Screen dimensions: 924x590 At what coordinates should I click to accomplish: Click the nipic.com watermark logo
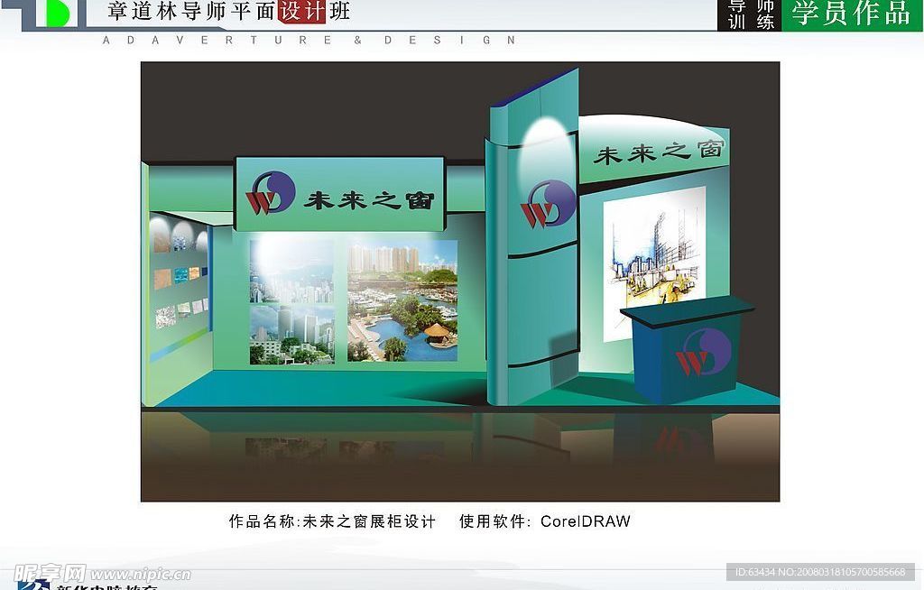[101, 573]
